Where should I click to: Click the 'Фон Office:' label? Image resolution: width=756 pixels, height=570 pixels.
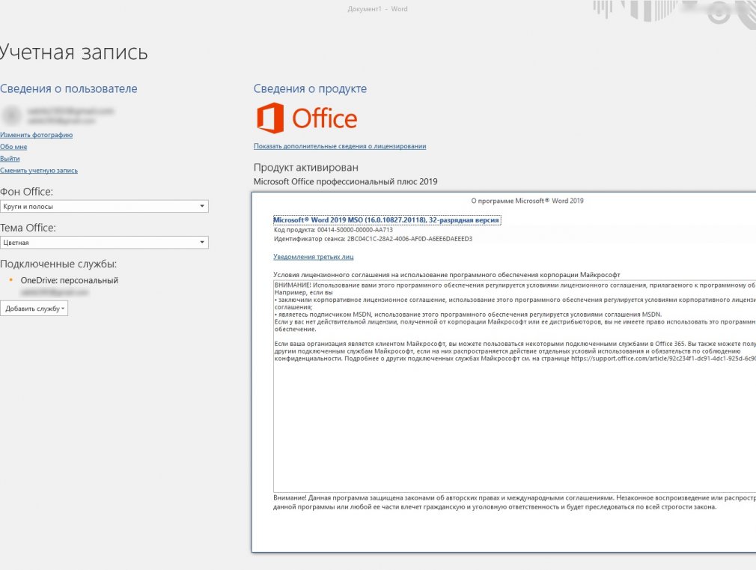[26, 192]
